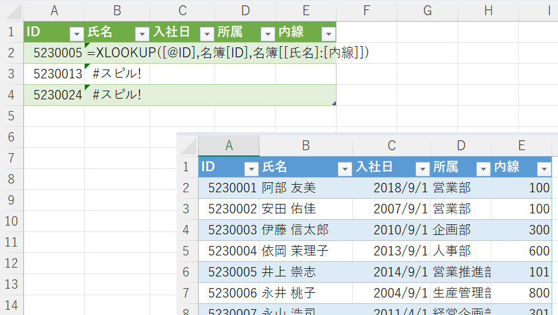Select ID cell 5230001
This screenshot has height=315, width=558.
pos(229,188)
